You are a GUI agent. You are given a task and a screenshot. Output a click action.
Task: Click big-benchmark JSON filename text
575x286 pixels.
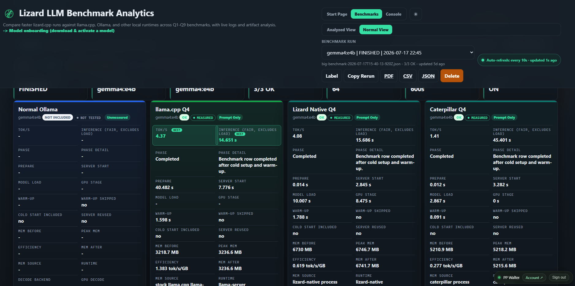coord(361,64)
